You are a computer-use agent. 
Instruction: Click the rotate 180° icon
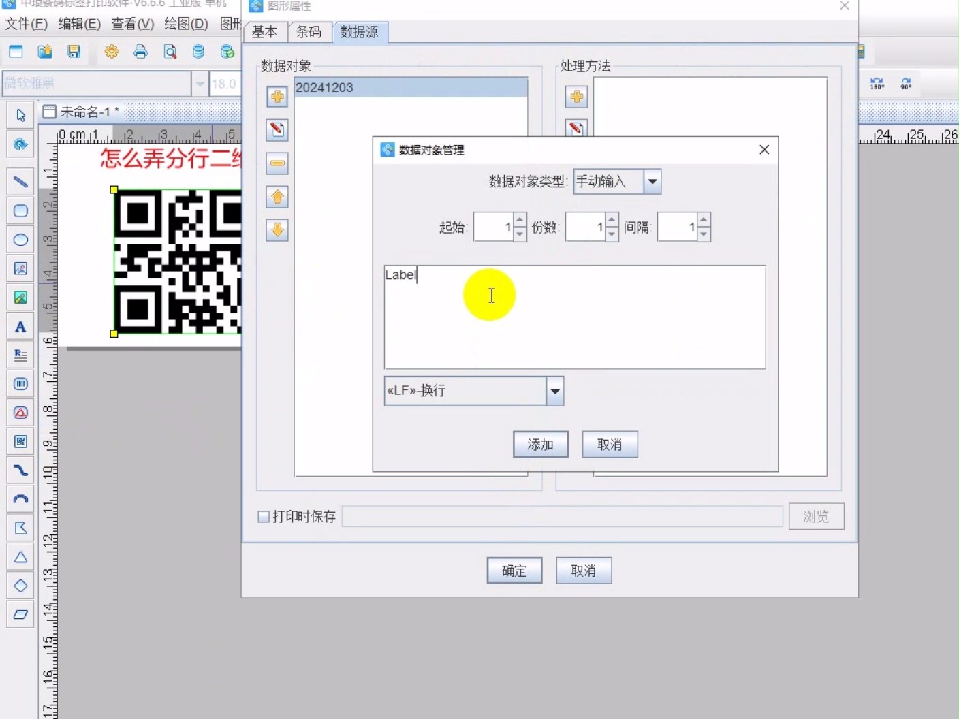pyautogui.click(x=877, y=84)
